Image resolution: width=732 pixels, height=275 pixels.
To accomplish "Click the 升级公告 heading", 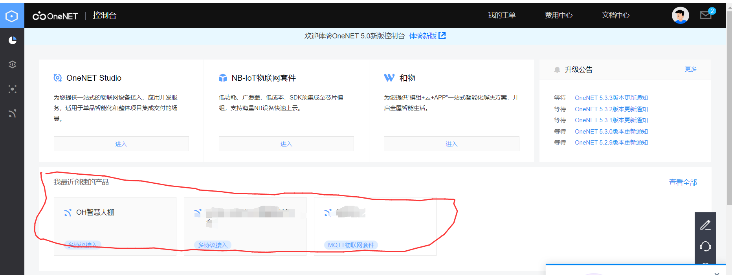I will (x=579, y=70).
